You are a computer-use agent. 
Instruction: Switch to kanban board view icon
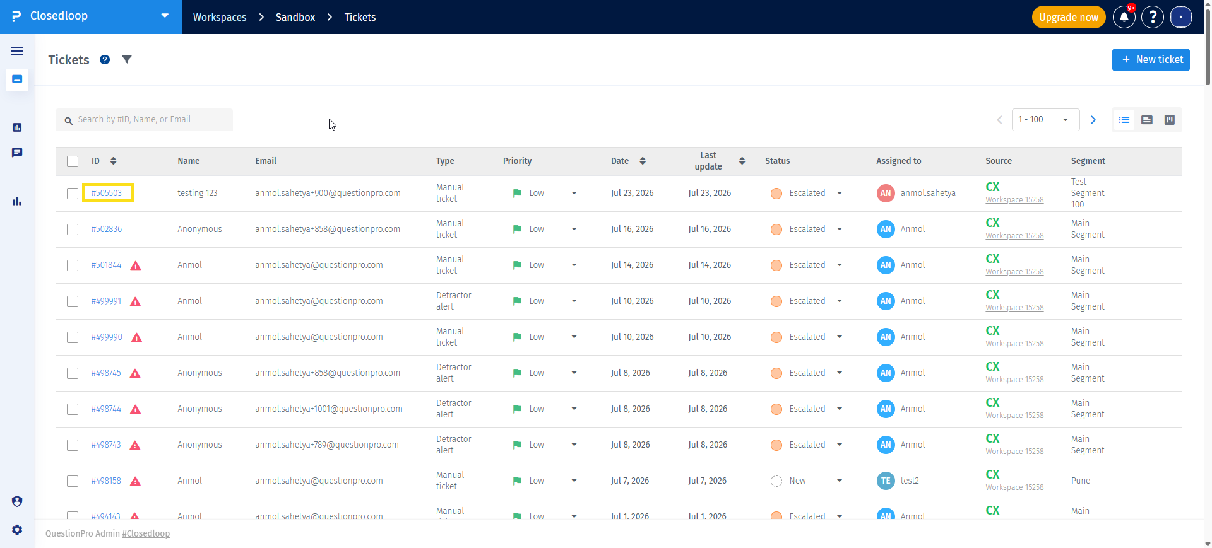[1169, 120]
